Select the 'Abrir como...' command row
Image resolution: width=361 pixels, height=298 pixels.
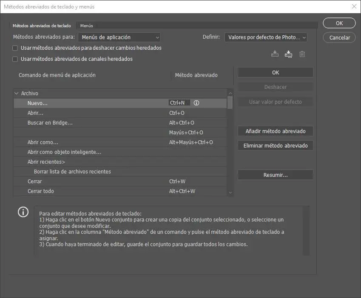(120, 142)
